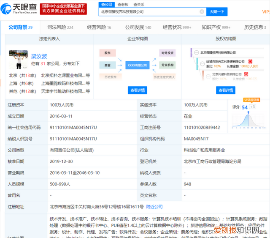Select the insured count 948
Image resolution: width=270 pixels, height=238 pixels.
coord(187,184)
